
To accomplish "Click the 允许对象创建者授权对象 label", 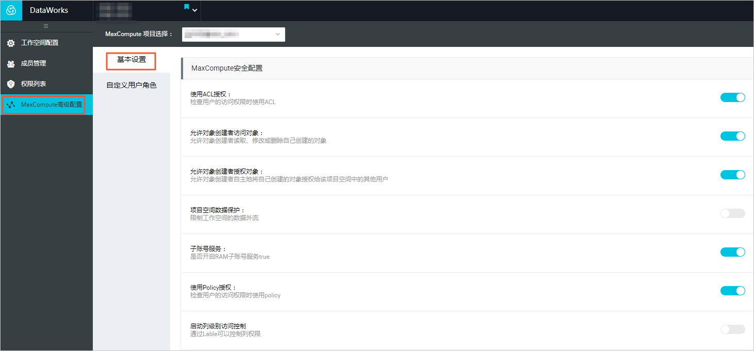I will (x=227, y=172).
